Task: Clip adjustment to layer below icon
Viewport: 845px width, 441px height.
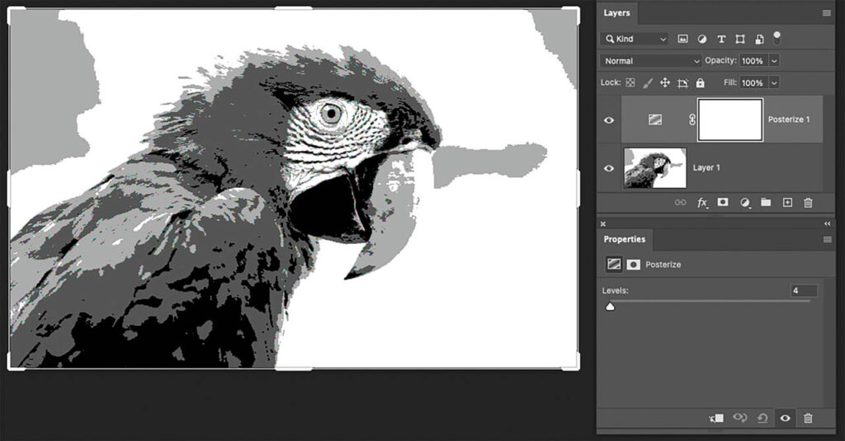Action: (716, 418)
